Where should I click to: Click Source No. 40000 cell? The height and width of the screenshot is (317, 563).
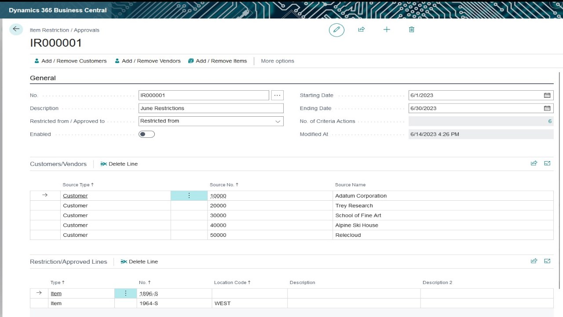270,225
